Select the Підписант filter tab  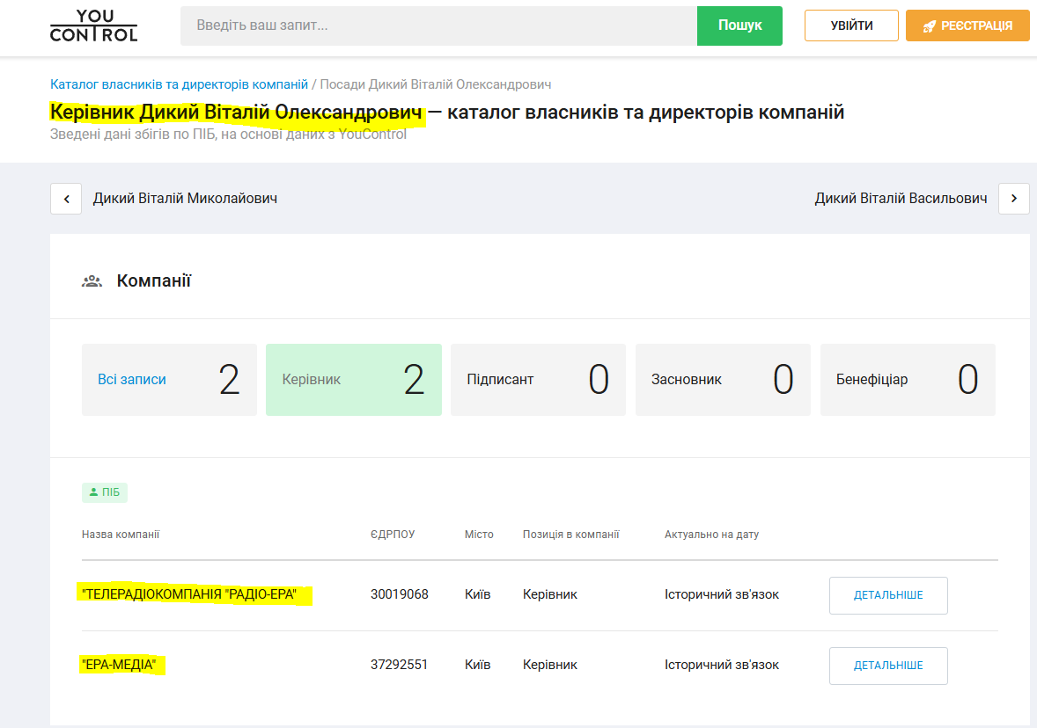[x=539, y=380]
